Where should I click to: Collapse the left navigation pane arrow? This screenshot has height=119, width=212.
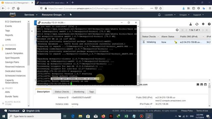[x=32, y=31]
